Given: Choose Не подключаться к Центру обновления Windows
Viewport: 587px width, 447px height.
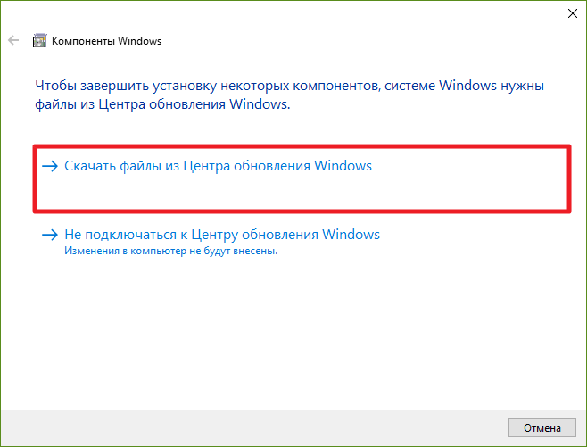Looking at the screenshot, I should (x=222, y=235).
